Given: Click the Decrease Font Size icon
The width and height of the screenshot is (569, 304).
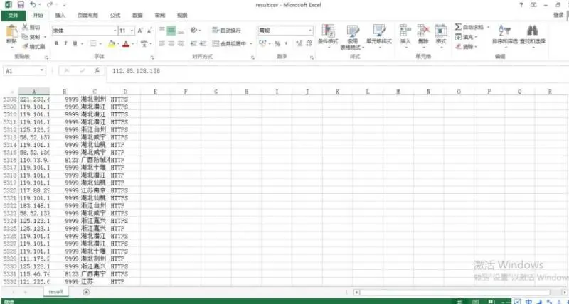Looking at the screenshot, I should pos(149,31).
